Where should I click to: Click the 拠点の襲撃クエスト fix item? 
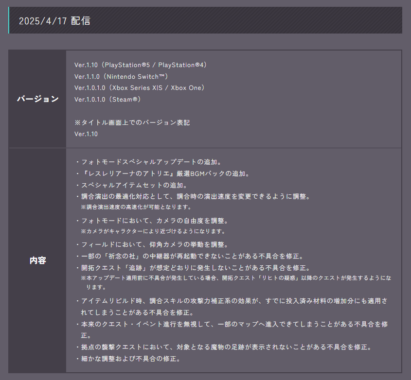[224, 347]
